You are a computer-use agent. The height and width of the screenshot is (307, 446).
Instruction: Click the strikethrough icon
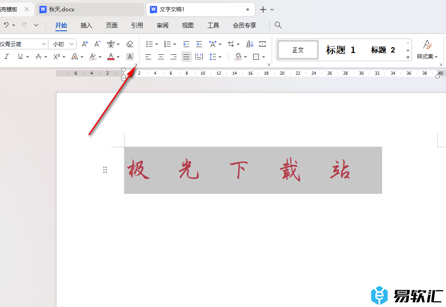pos(38,57)
